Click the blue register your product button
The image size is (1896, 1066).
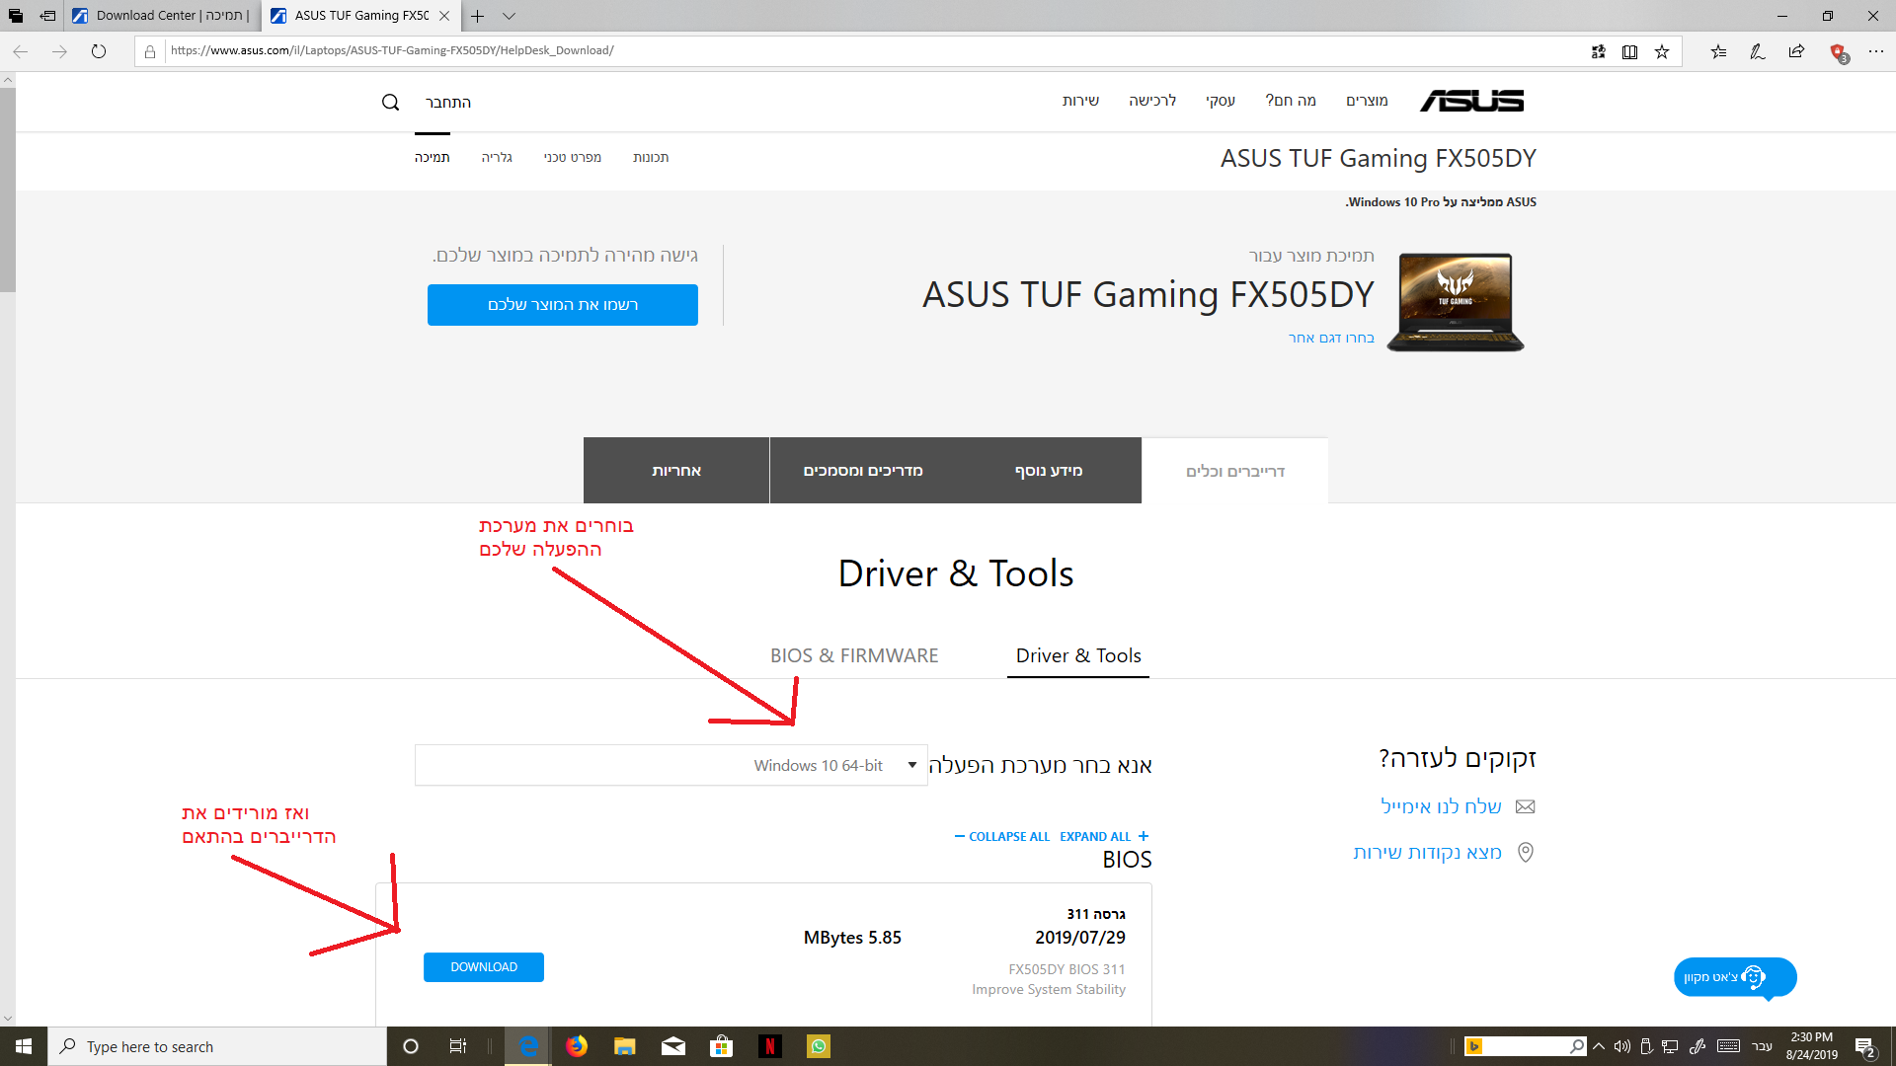[563, 305]
